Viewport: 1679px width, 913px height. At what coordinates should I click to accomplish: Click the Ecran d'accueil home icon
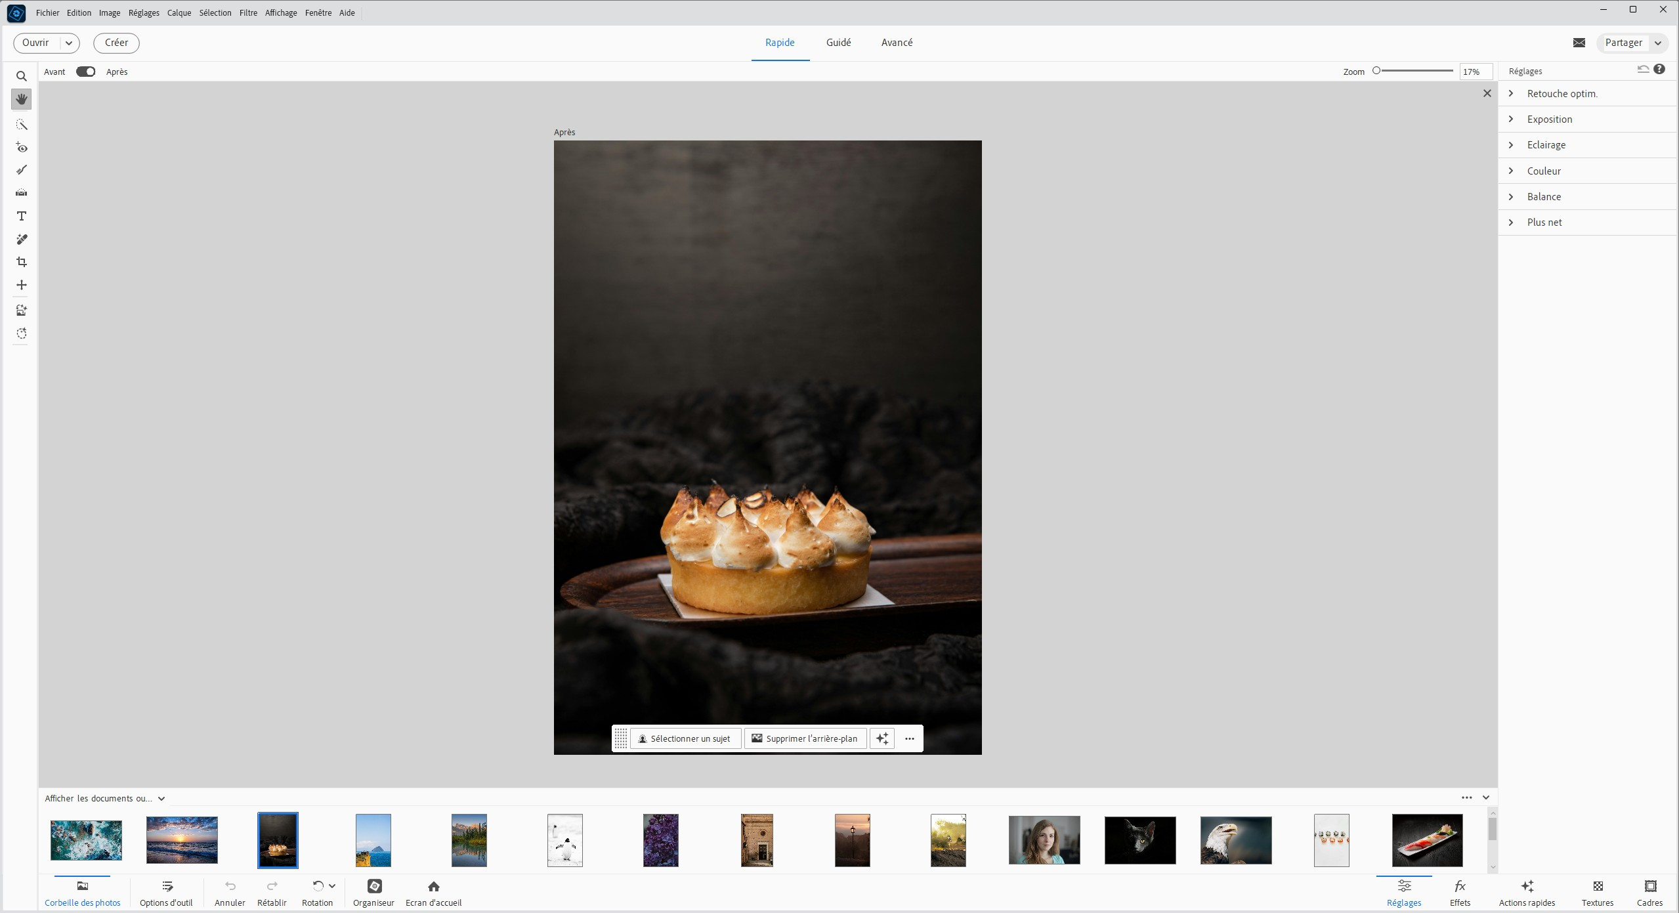point(433,887)
